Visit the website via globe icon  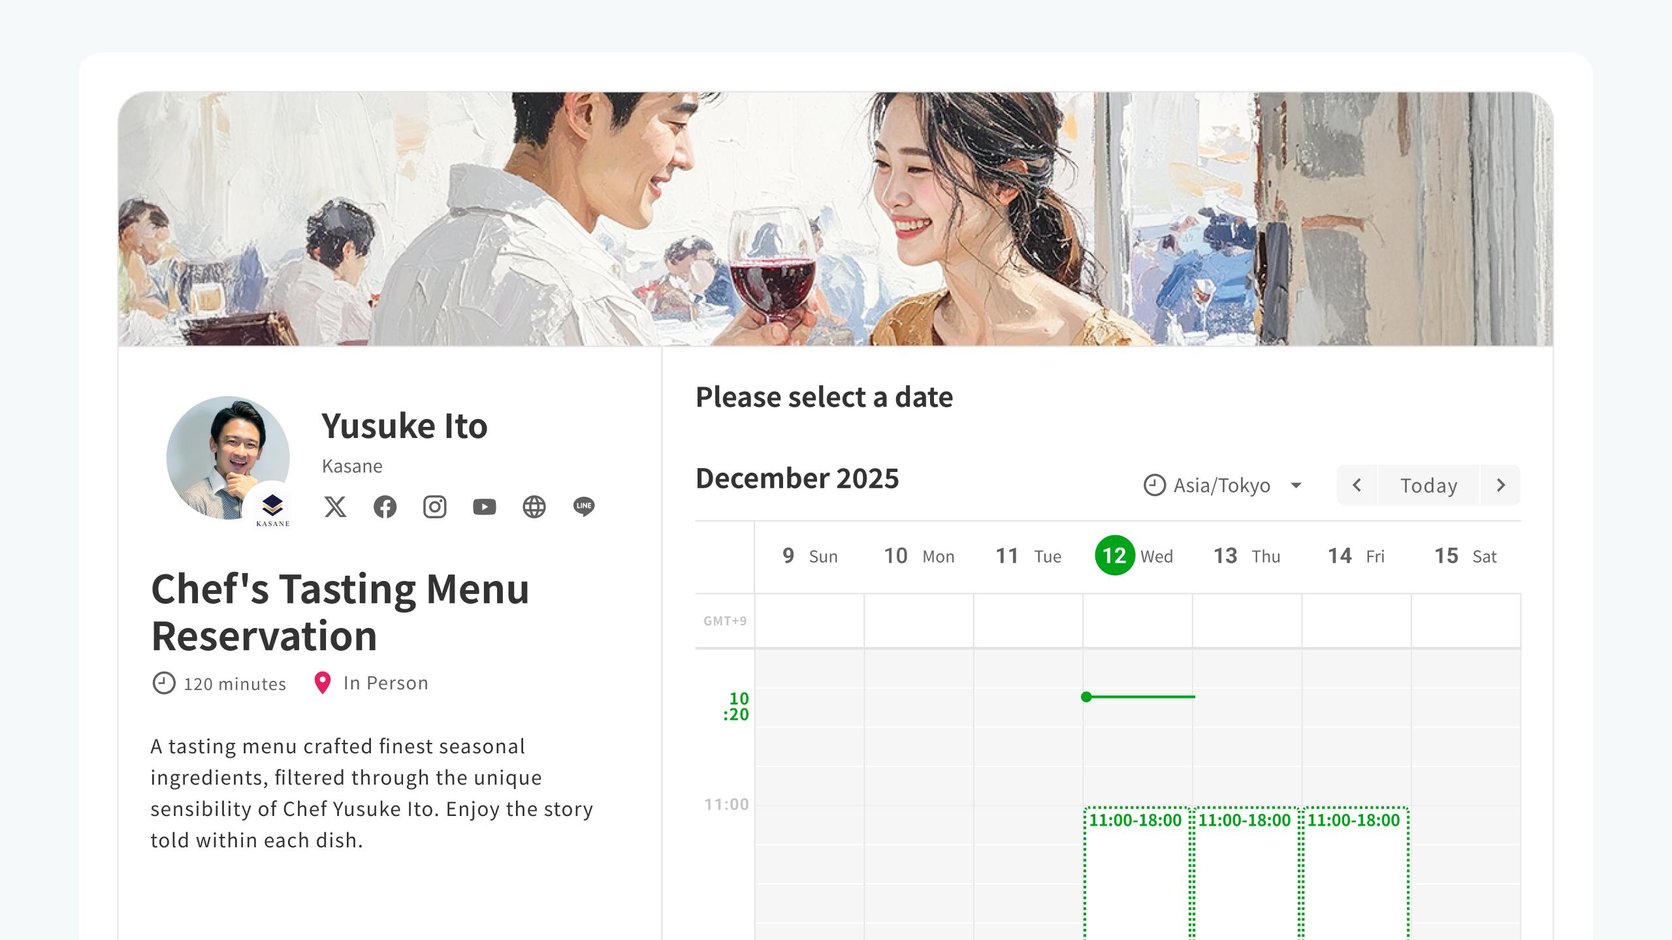point(534,507)
